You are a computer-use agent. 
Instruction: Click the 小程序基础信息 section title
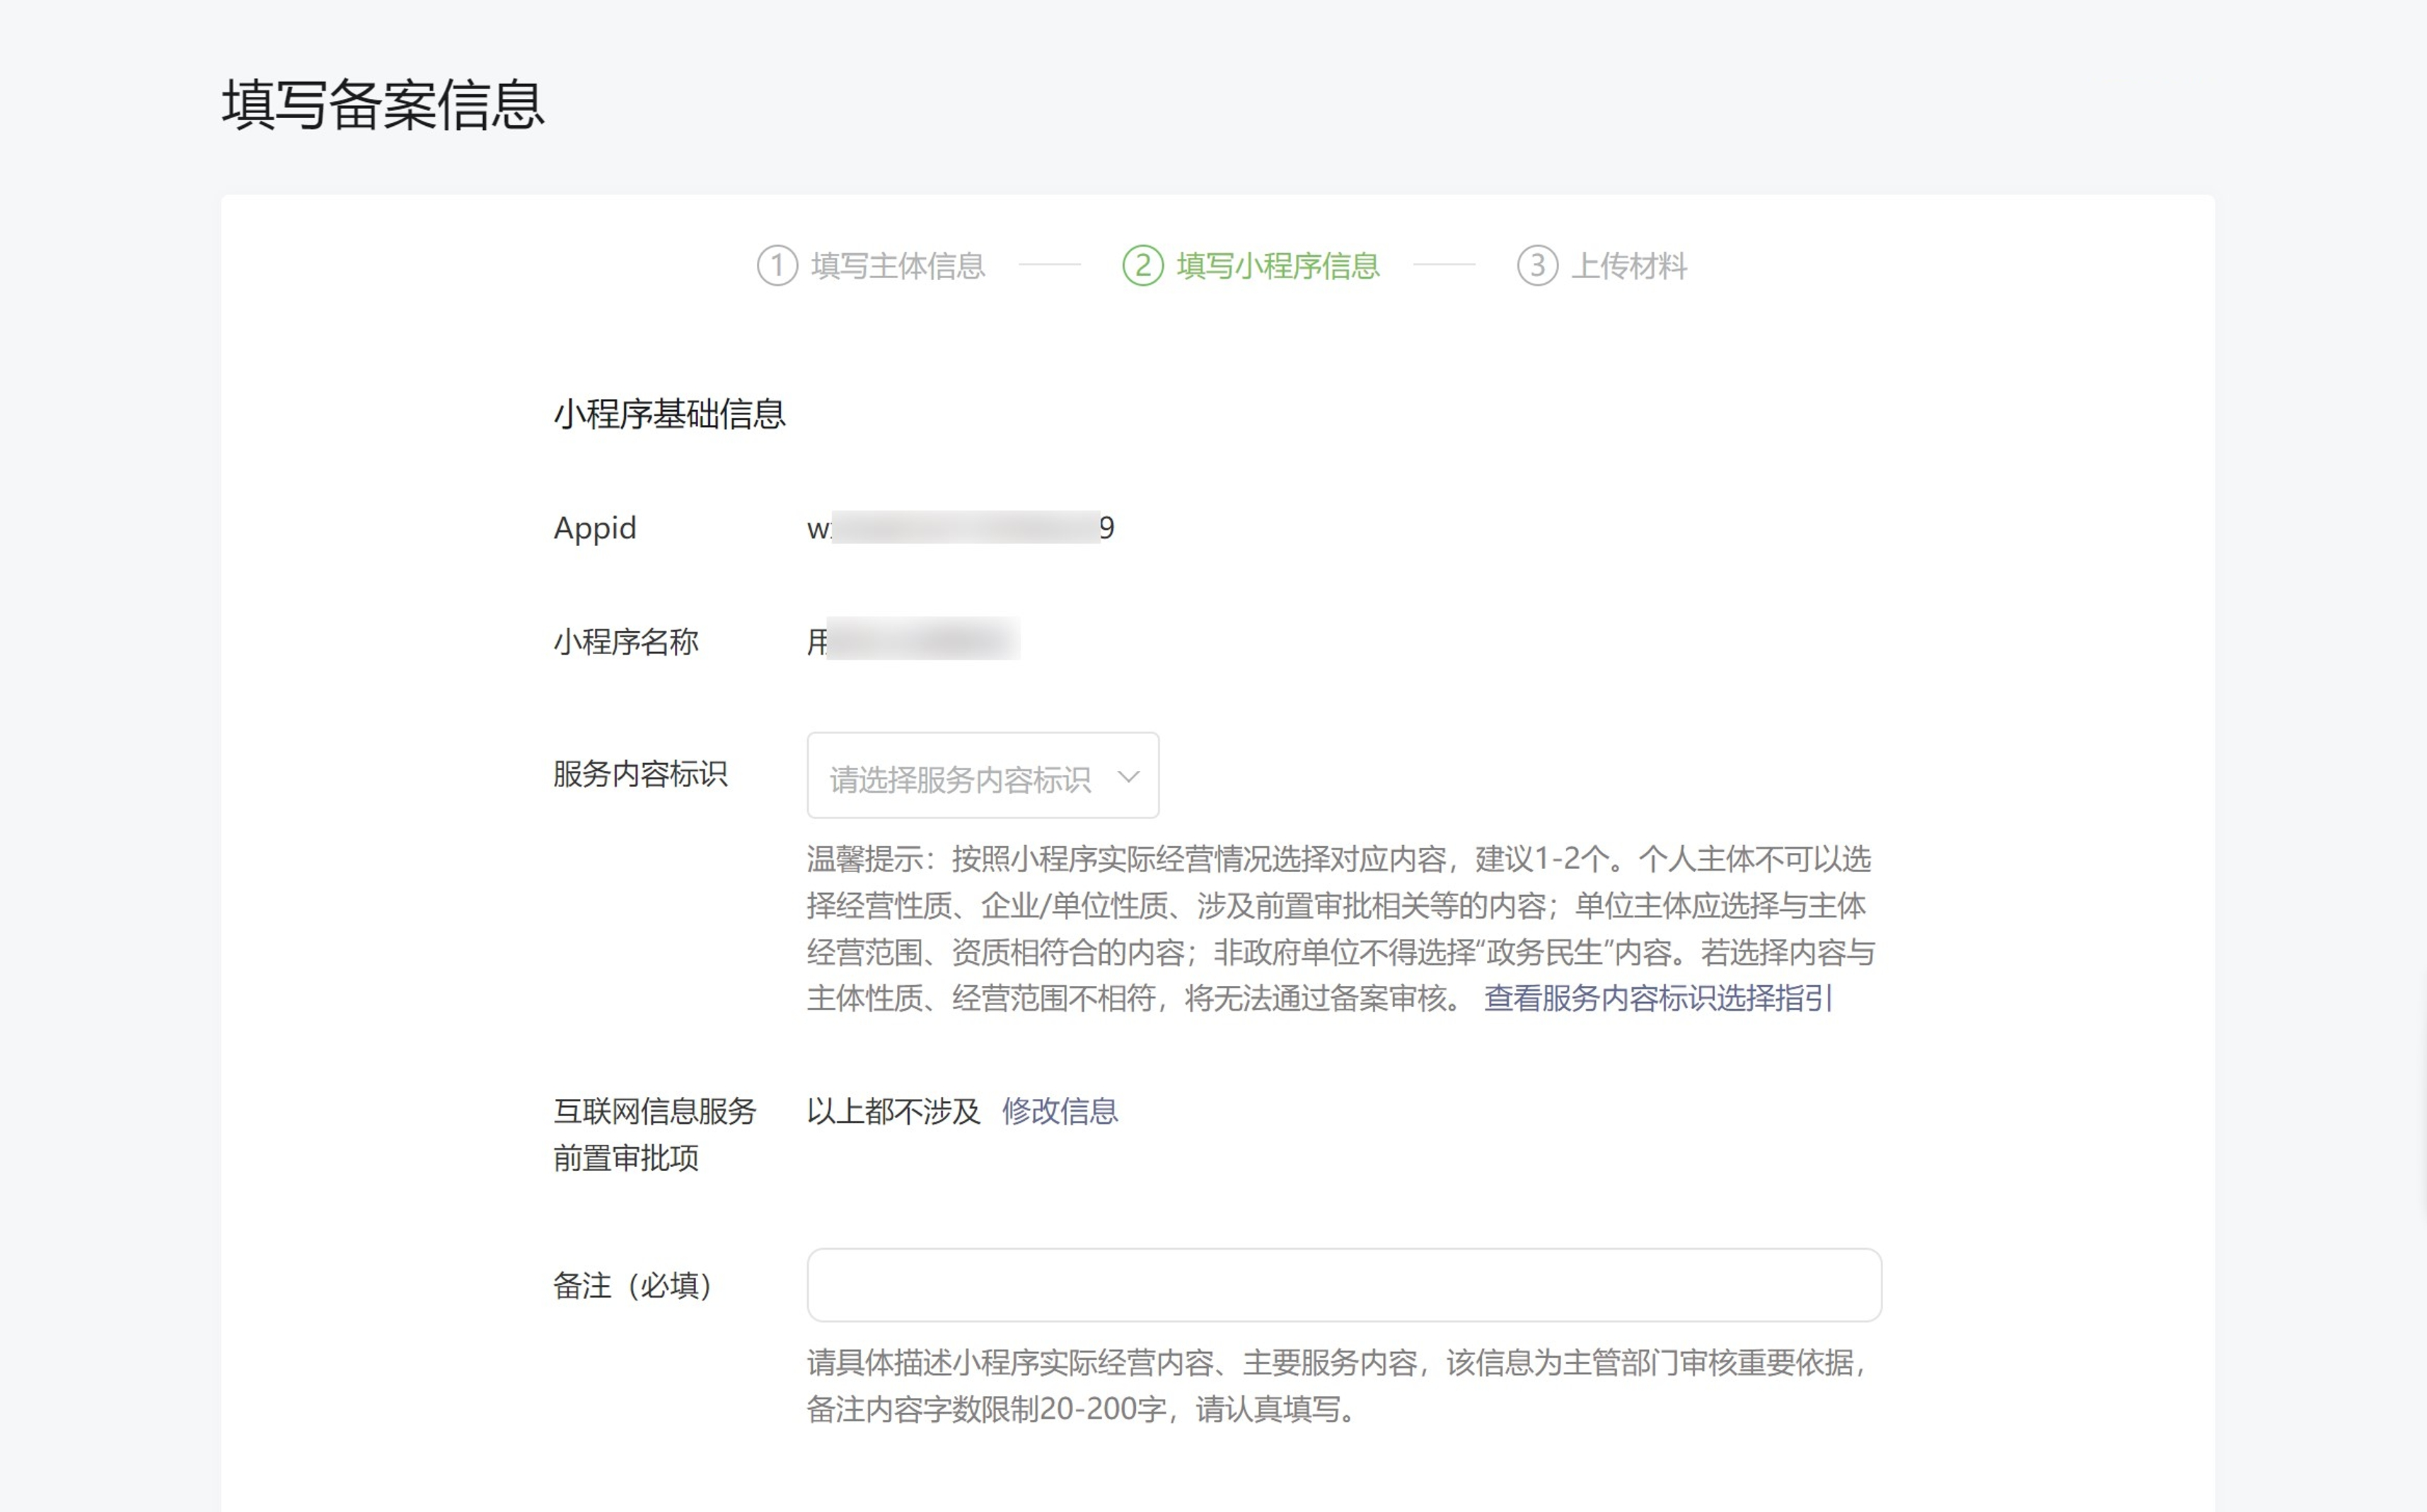(669, 414)
